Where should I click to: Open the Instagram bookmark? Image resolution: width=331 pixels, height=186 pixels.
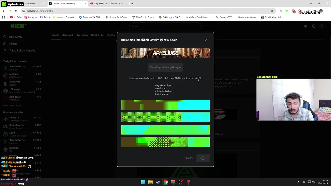31,17
